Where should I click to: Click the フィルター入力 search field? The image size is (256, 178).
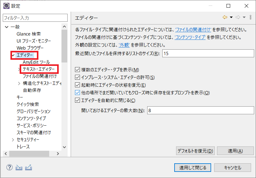tap(35, 18)
